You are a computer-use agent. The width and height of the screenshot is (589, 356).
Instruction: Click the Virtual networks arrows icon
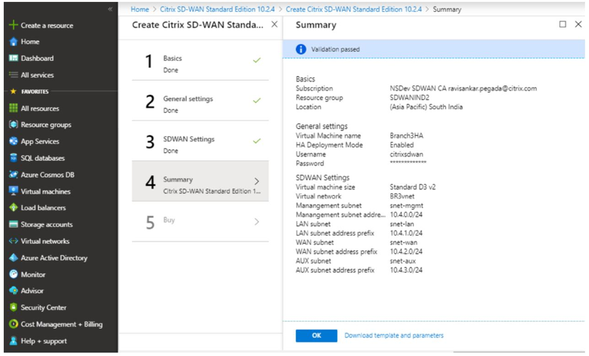point(14,241)
